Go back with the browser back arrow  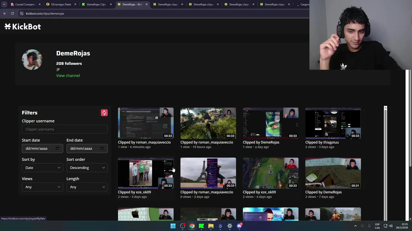click(5, 13)
